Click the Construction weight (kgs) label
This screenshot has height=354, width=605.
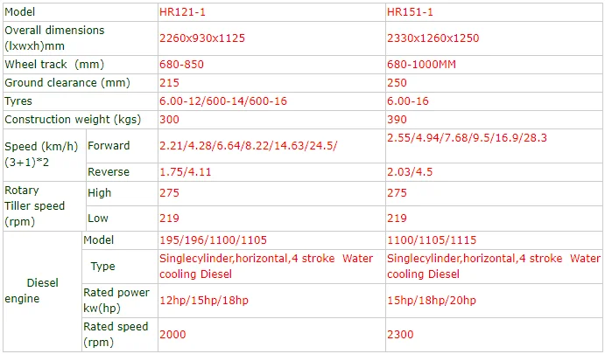coord(67,119)
